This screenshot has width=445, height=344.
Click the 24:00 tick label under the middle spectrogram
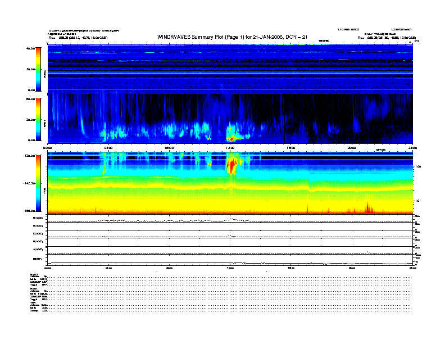412,148
